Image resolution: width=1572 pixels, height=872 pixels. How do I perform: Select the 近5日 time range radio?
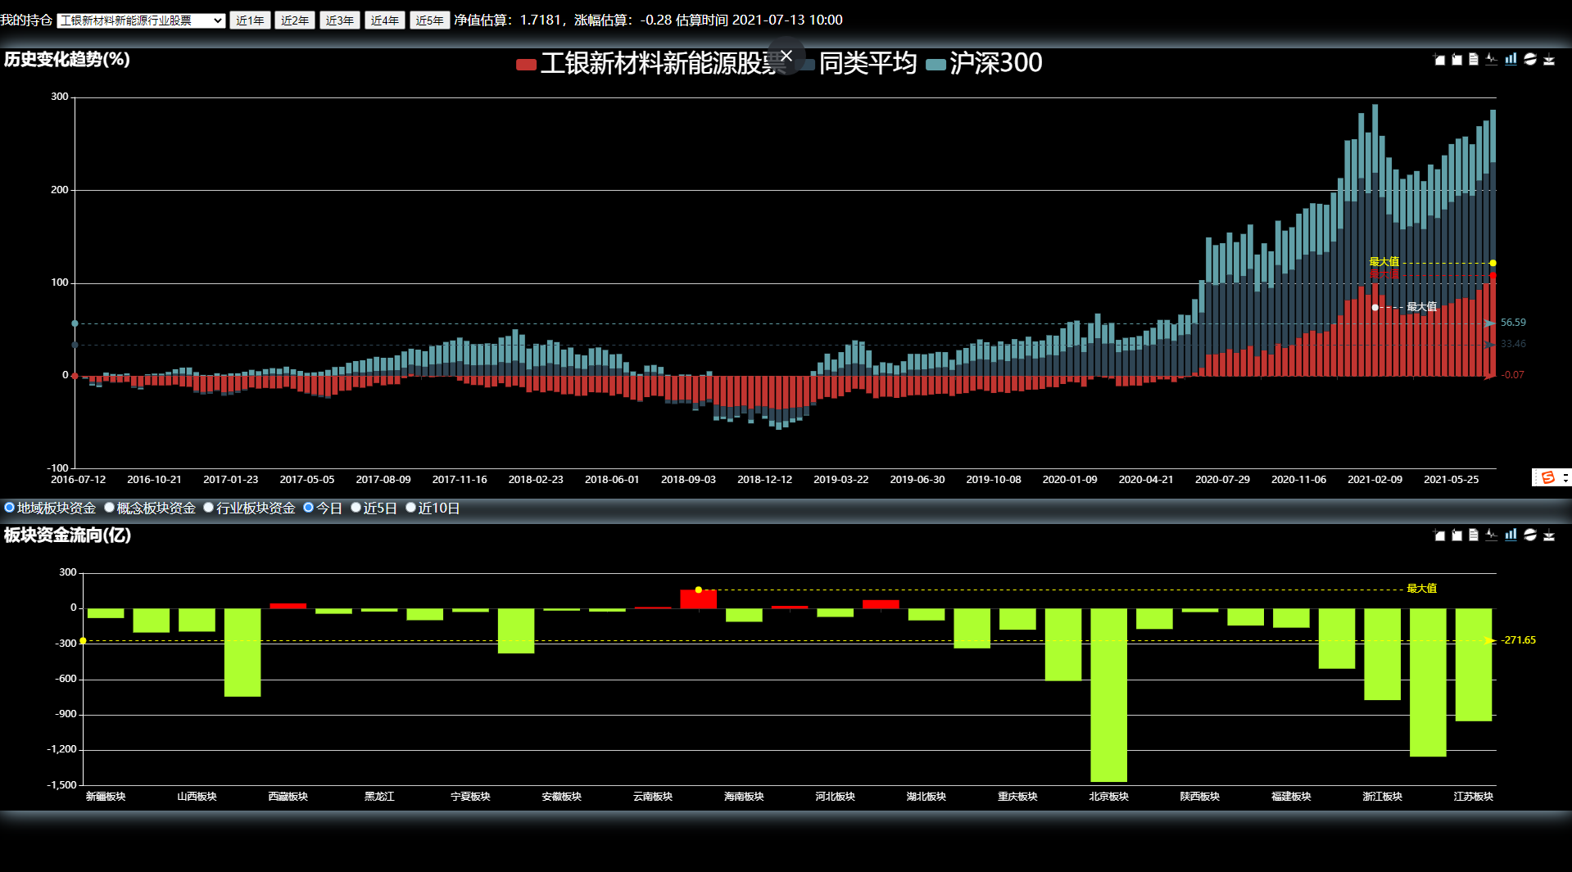(356, 508)
